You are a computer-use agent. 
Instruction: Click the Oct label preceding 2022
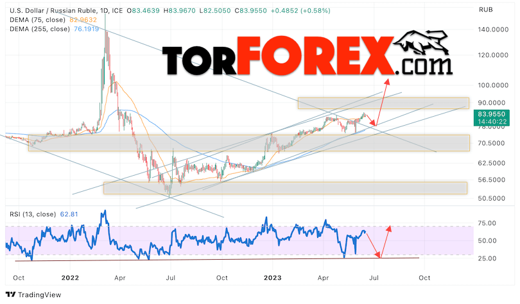tap(19, 278)
